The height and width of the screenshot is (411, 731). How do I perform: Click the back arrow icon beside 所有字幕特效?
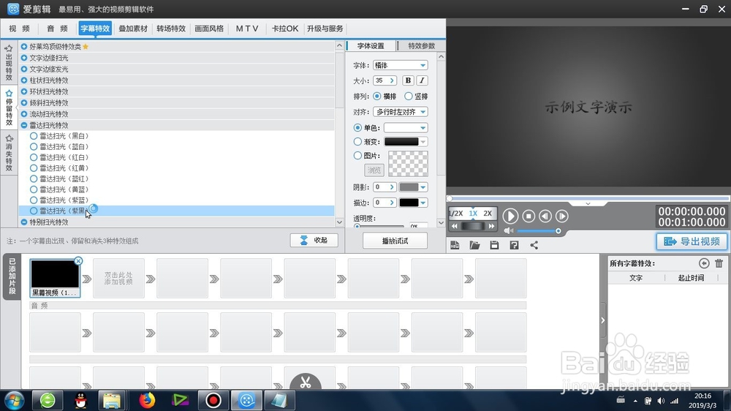click(x=704, y=263)
